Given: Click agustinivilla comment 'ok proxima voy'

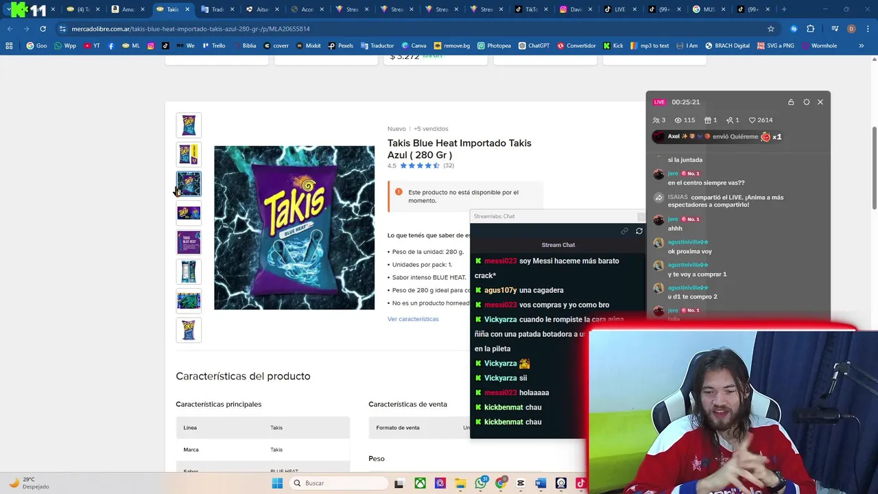Looking at the screenshot, I should (689, 252).
